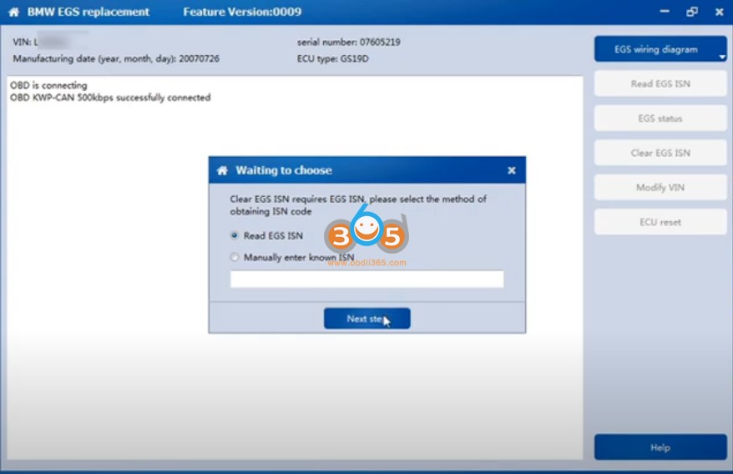Click the home icon in main title bar
Viewport: 733px width, 474px height.
pos(14,13)
